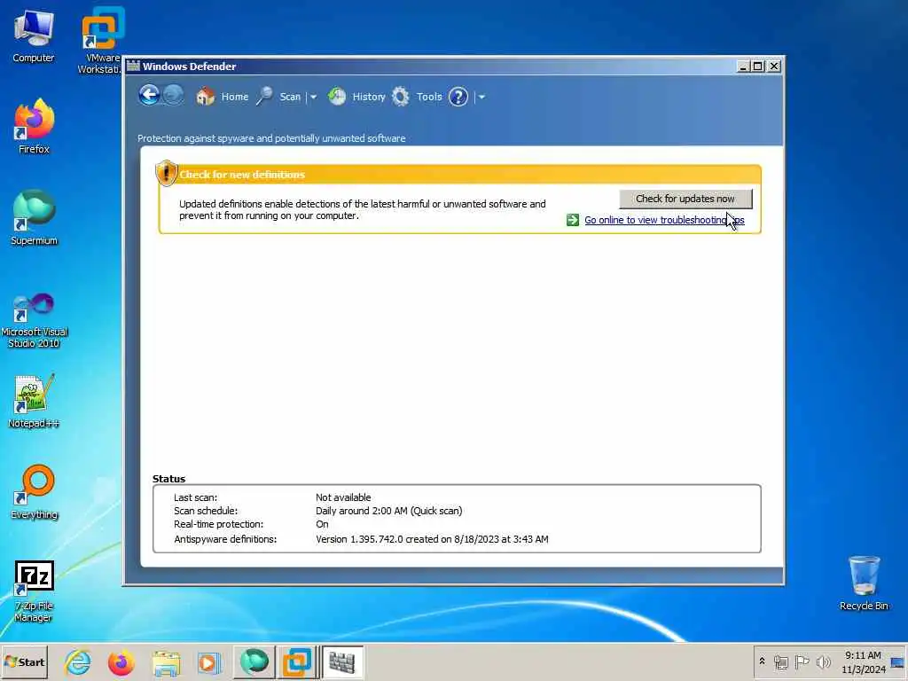908x681 pixels.
Task: Click the blue Help question mark icon
Action: point(458,97)
